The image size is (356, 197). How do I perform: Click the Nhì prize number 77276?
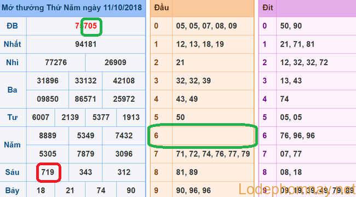[x=56, y=62]
